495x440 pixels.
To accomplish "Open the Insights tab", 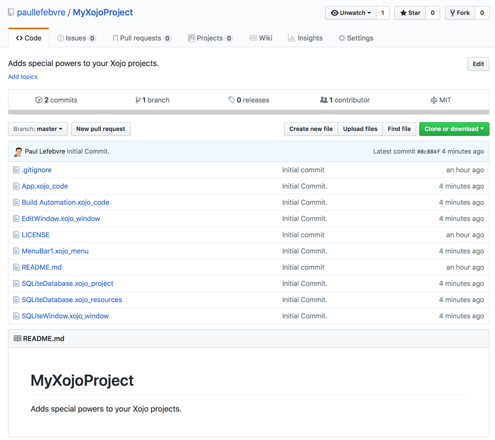I will tap(305, 37).
